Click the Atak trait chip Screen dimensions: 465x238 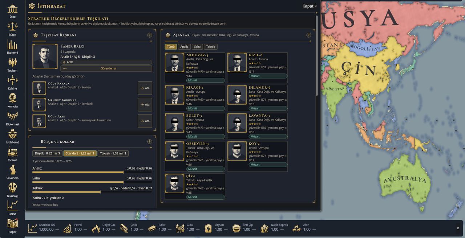tap(106, 62)
